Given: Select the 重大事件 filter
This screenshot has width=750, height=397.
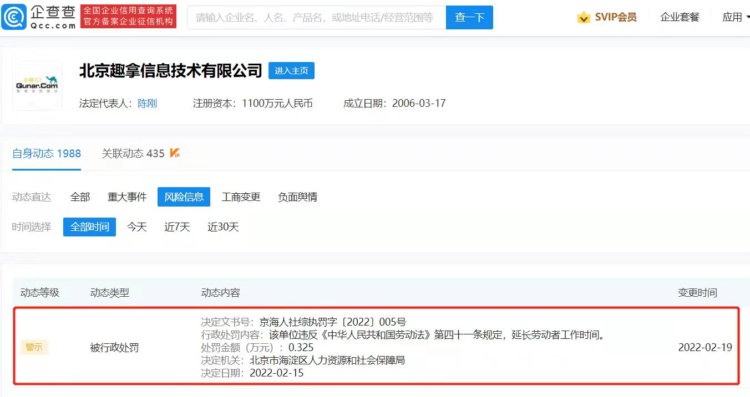Looking at the screenshot, I should [127, 197].
